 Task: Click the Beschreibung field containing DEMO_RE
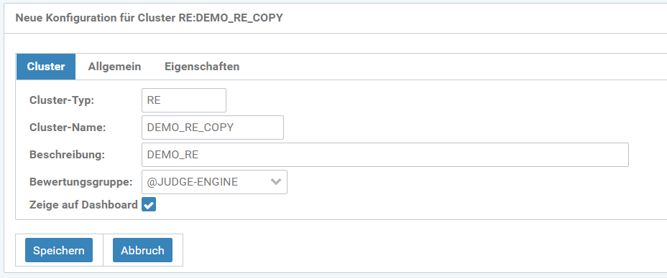(385, 155)
